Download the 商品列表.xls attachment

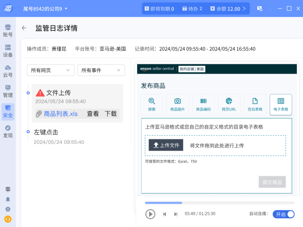tap(111, 114)
